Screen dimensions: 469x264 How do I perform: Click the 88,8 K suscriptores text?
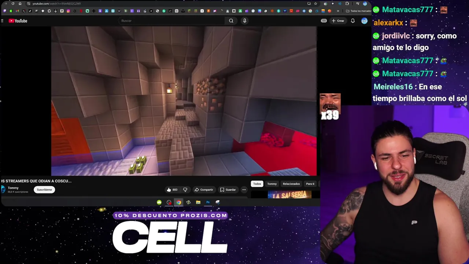click(18, 192)
